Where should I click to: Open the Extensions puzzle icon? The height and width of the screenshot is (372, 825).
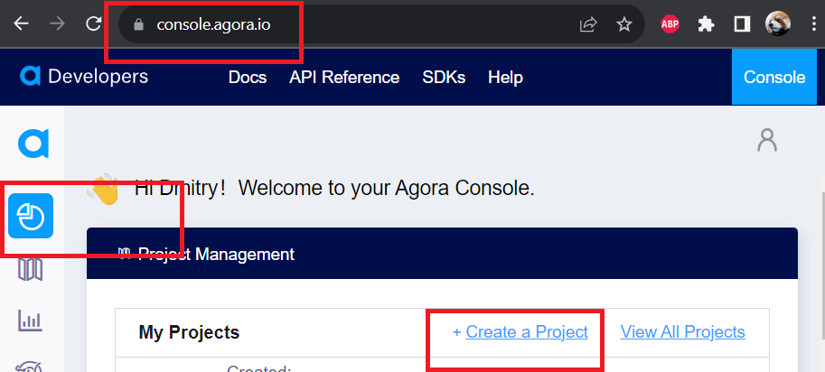706,24
